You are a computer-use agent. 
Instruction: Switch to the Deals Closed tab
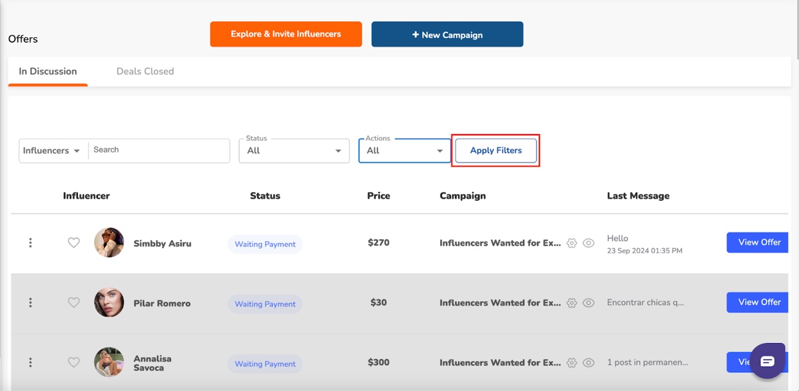coord(145,71)
